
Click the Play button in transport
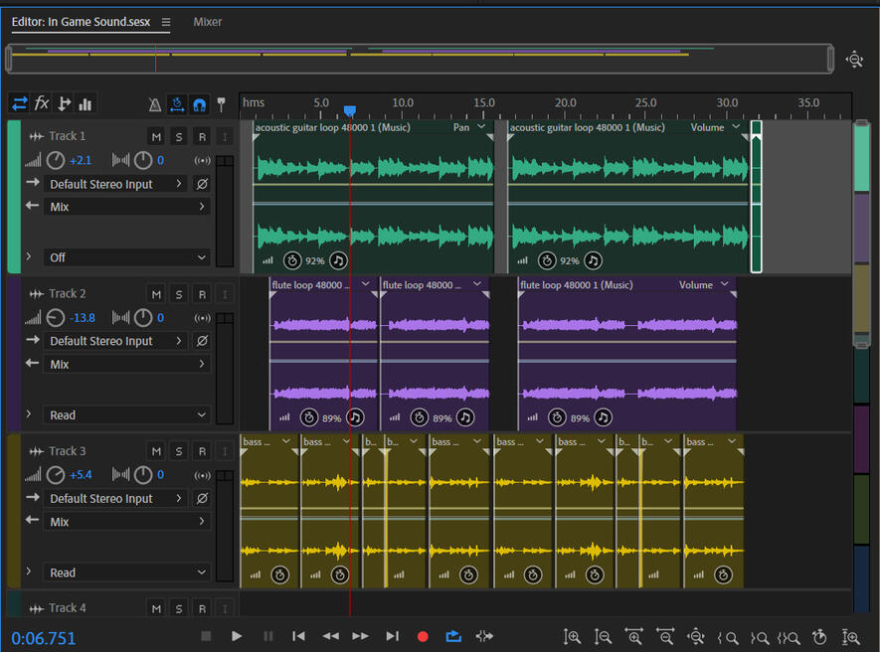click(237, 636)
